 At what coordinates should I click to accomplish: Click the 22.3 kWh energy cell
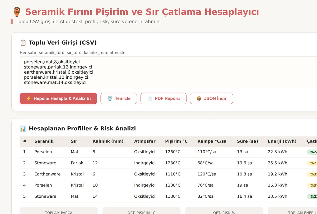pyautogui.click(x=278, y=152)
